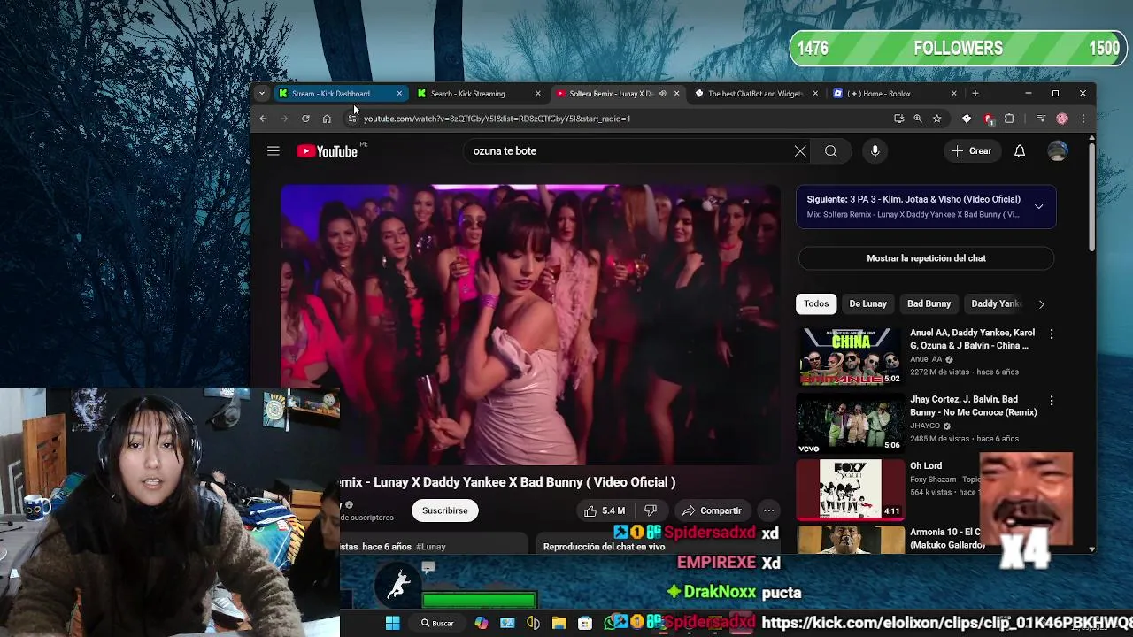Open the Anuel AA China video title
The width and height of the screenshot is (1133, 637).
point(972,340)
